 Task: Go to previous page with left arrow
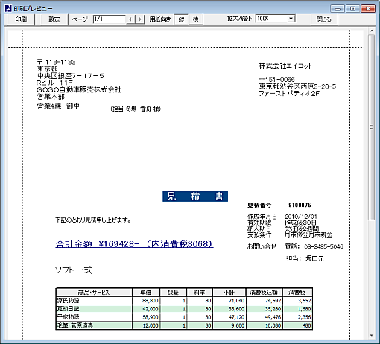[x=130, y=19]
